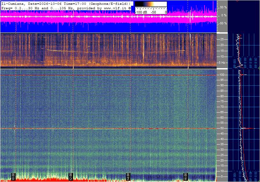Click the "-50 %" amplitude axis label
Viewport: 260px width, 182px height.
(x=223, y=23)
